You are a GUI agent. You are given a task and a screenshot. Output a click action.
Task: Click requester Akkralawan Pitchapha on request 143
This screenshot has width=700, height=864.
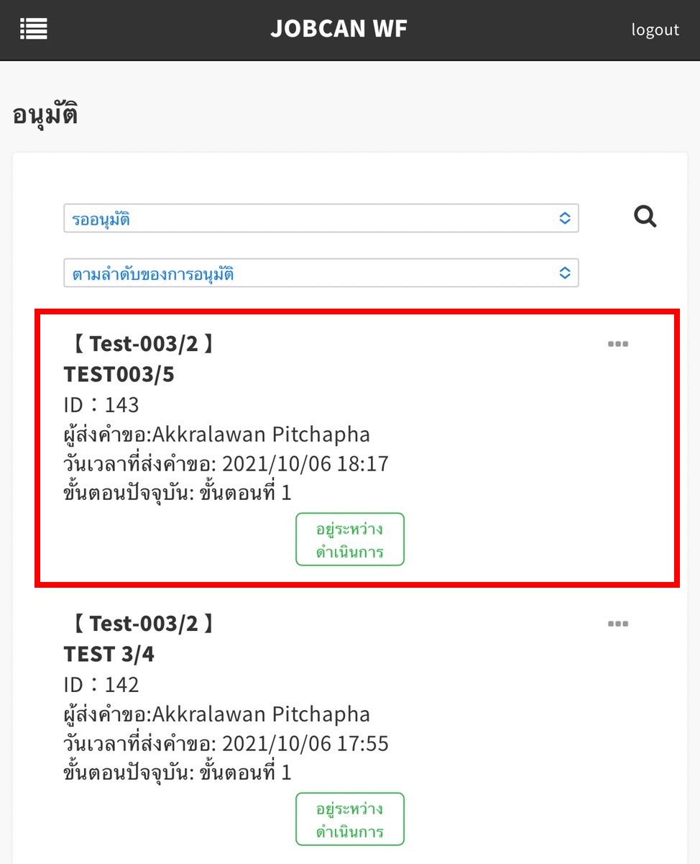click(x=261, y=434)
